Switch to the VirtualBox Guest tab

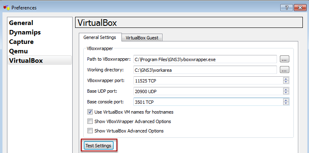pyautogui.click(x=142, y=38)
